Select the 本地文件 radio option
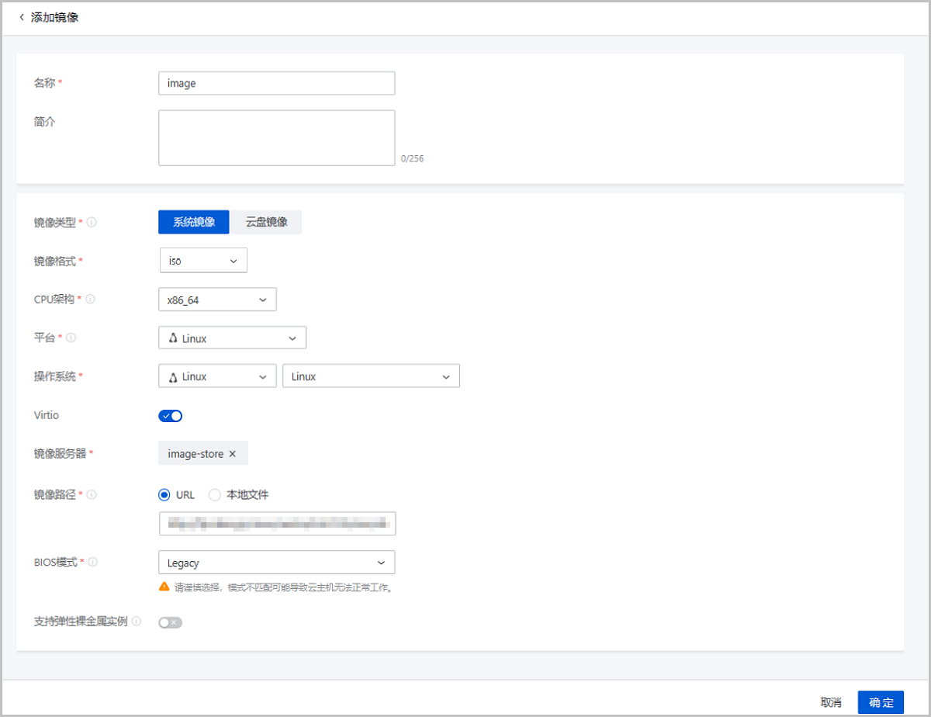 [x=215, y=494]
